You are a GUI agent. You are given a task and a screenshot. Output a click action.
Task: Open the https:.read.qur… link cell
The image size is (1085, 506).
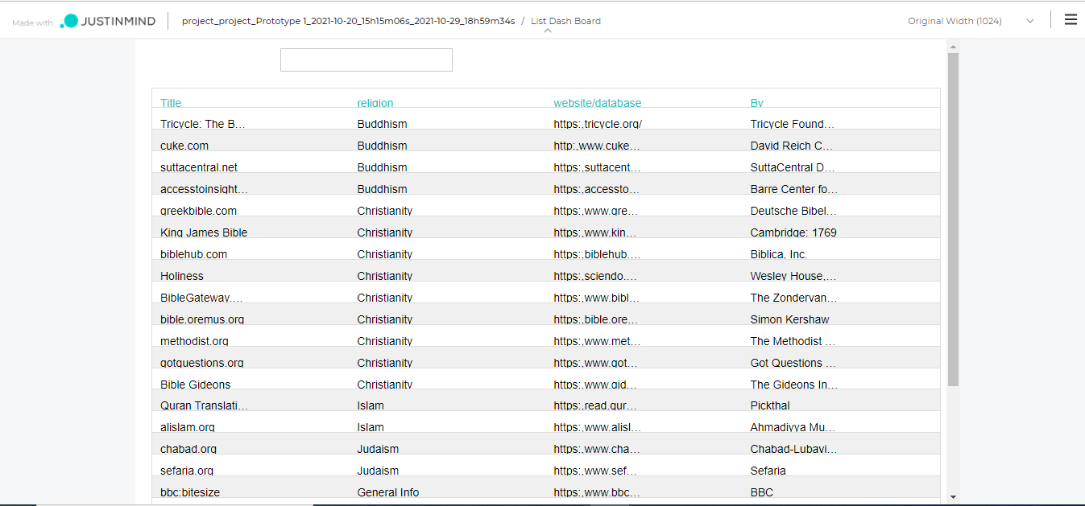coord(595,405)
